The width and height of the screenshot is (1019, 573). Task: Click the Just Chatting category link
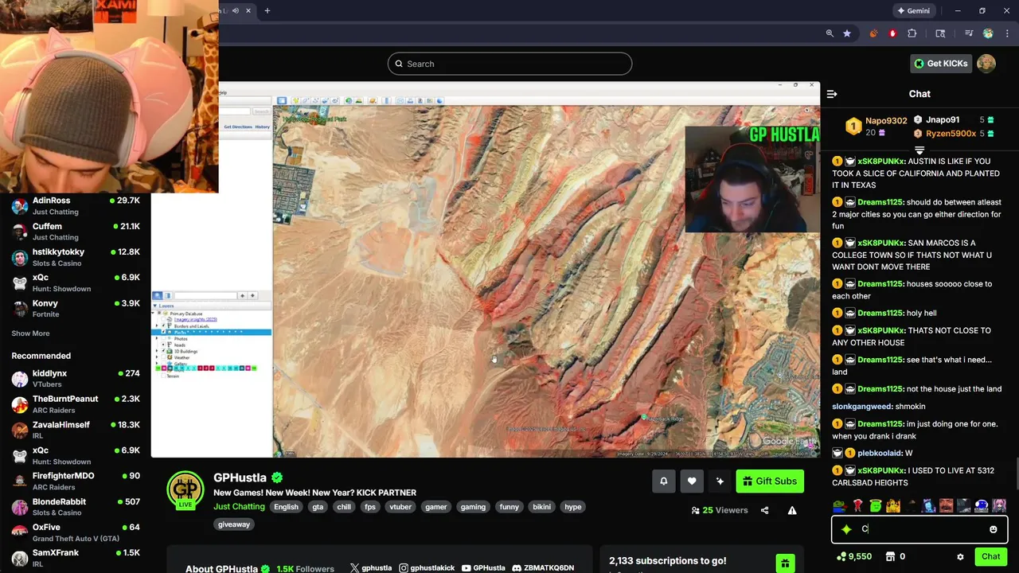(239, 507)
